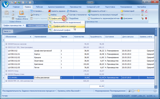
Task: Click 'KONSTANTIN-PC\STP' status bar entry
Action: coord(121,96)
